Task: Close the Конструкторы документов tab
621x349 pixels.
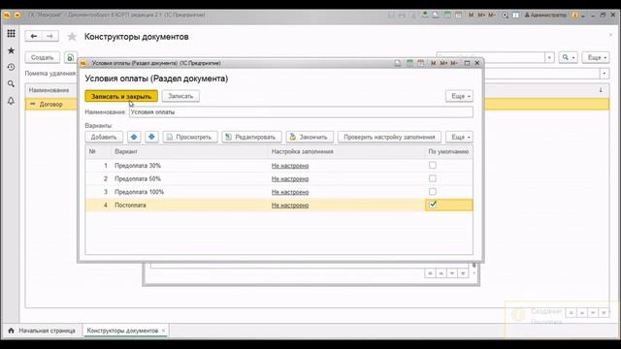Action: click(x=164, y=331)
